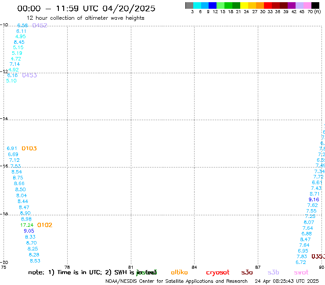Viewport: 325px width, 285px height.
Task: Select the 7.53 reading at latitude -16
Action: [15, 166]
